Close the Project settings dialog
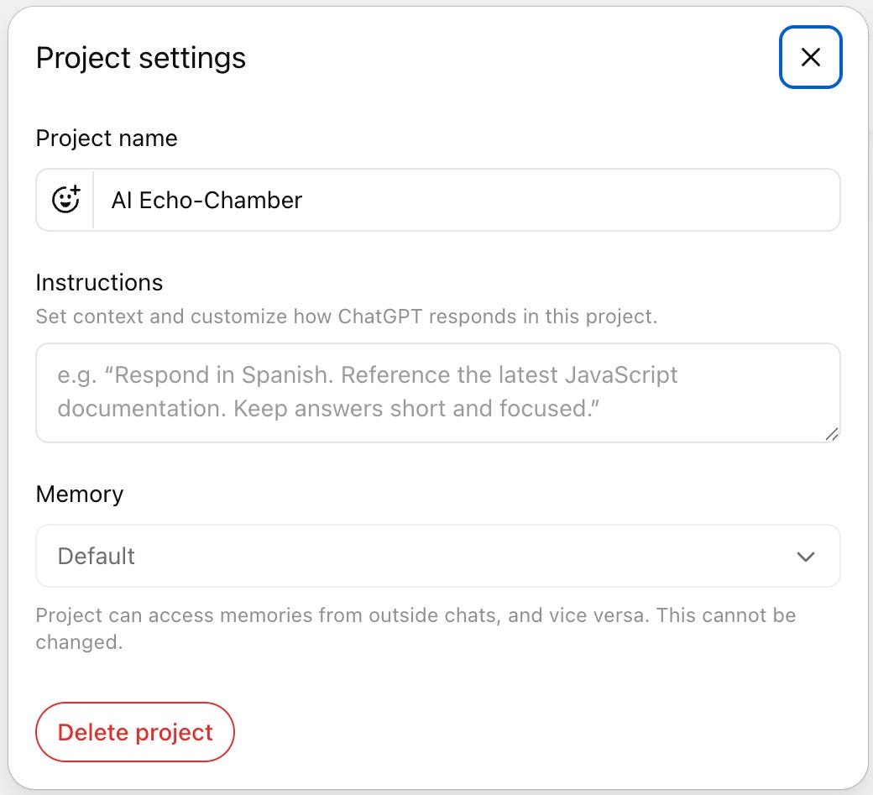 coord(810,57)
